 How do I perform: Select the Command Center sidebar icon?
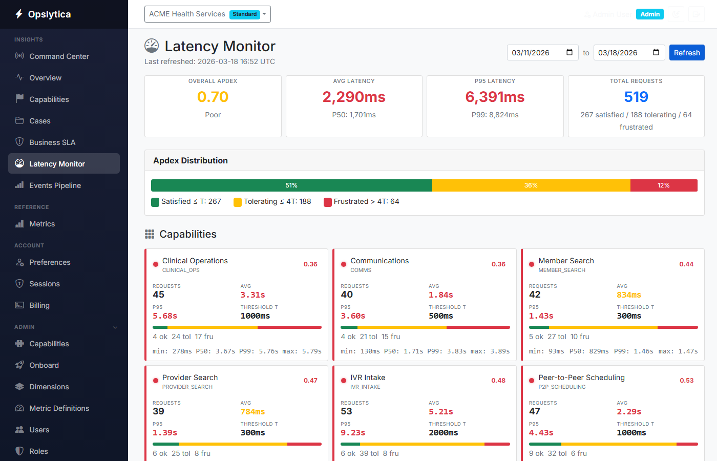click(x=19, y=56)
